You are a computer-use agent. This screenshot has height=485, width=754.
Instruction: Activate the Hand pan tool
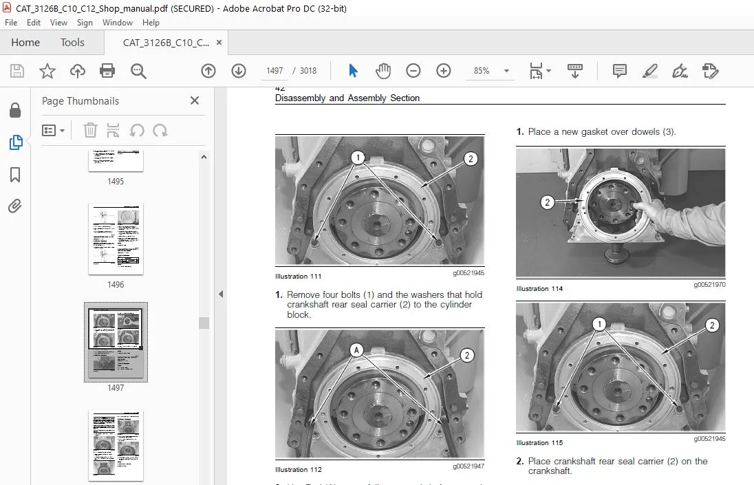[x=383, y=71]
